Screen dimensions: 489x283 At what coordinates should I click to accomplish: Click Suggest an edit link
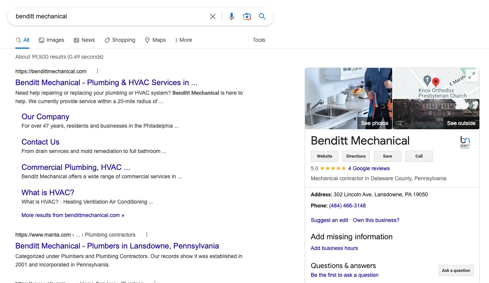point(330,220)
